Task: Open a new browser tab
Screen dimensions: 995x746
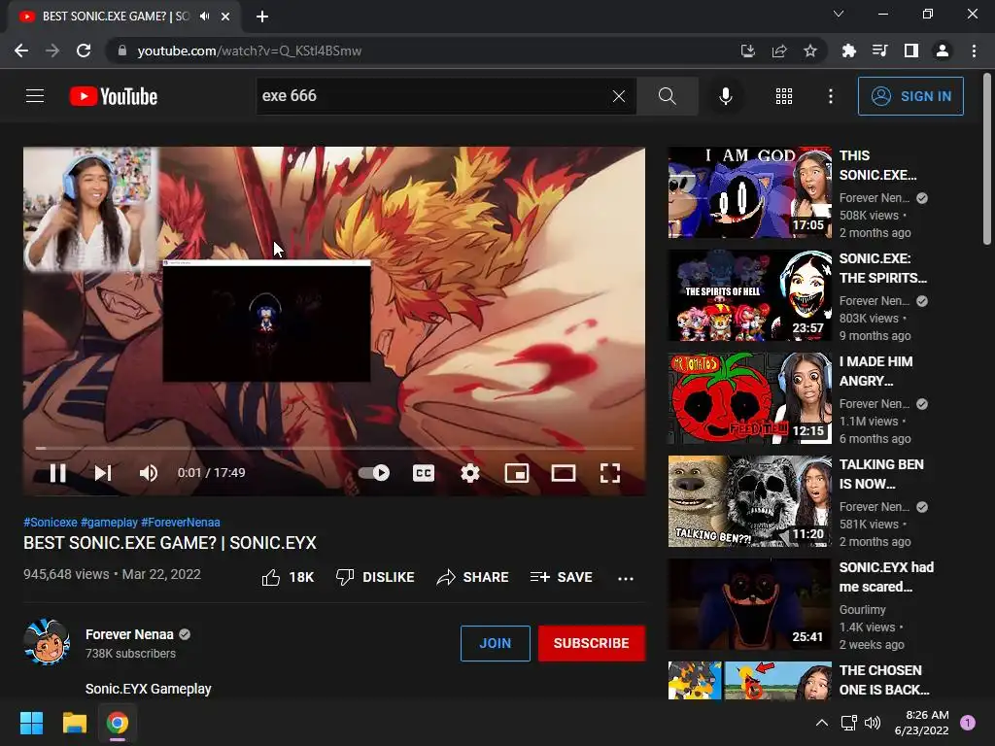Action: pyautogui.click(x=262, y=17)
